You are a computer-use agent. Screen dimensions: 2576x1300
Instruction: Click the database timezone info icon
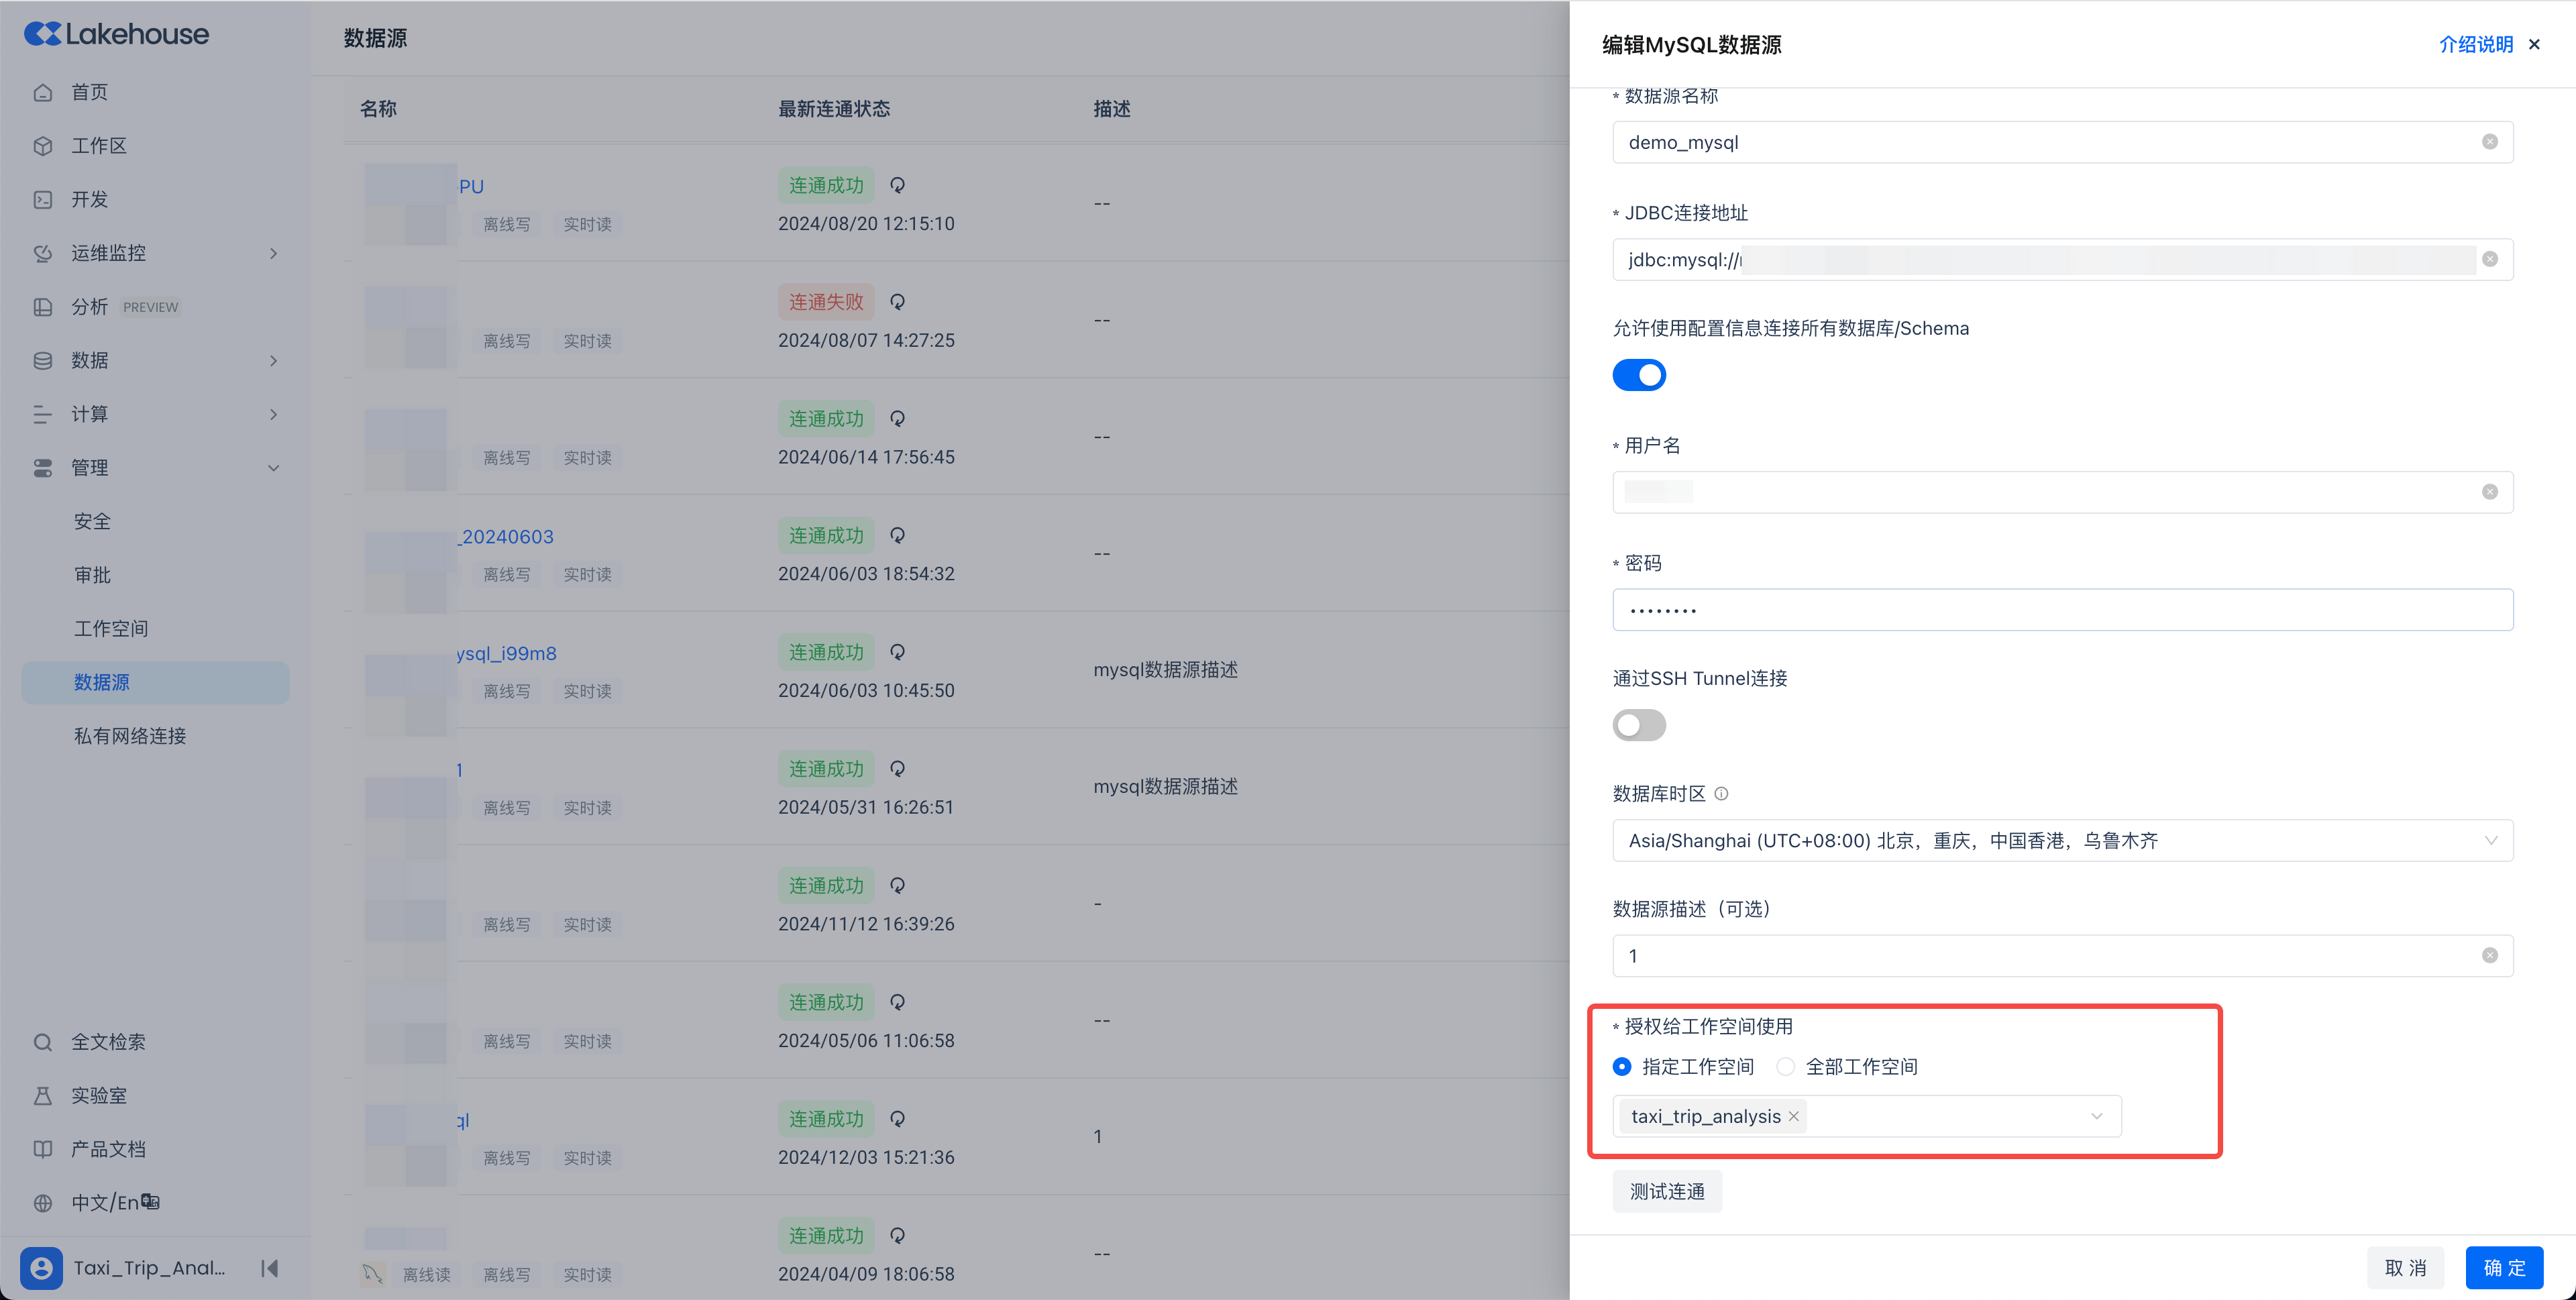pyautogui.click(x=1721, y=794)
